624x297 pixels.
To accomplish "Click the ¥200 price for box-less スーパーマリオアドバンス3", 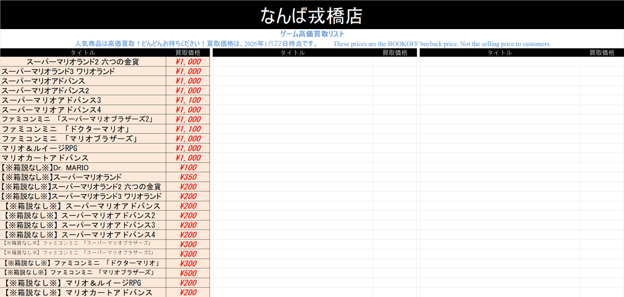I will click(188, 225).
